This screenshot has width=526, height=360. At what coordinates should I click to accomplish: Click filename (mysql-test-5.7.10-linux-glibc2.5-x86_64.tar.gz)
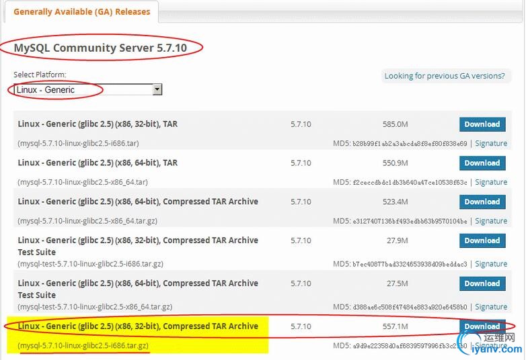[95, 307]
